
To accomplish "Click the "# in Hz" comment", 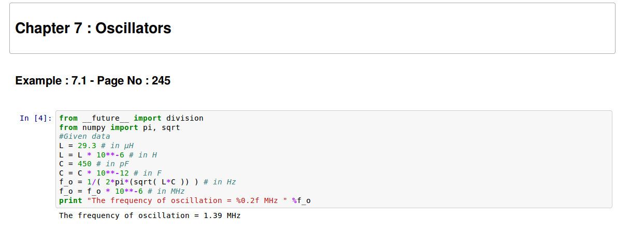I will click(x=220, y=182).
